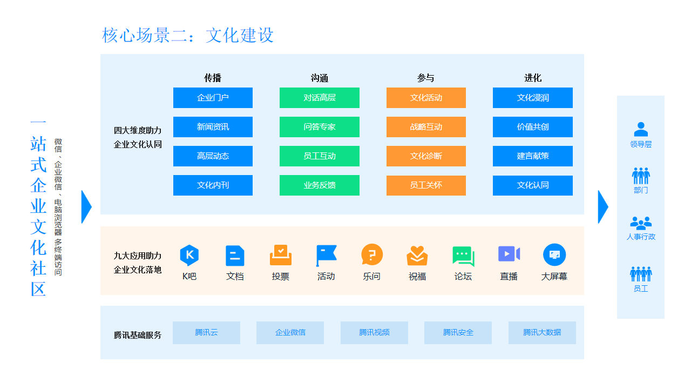Open the 论坛 forum chat icon
The height and width of the screenshot is (389, 691).
463,256
